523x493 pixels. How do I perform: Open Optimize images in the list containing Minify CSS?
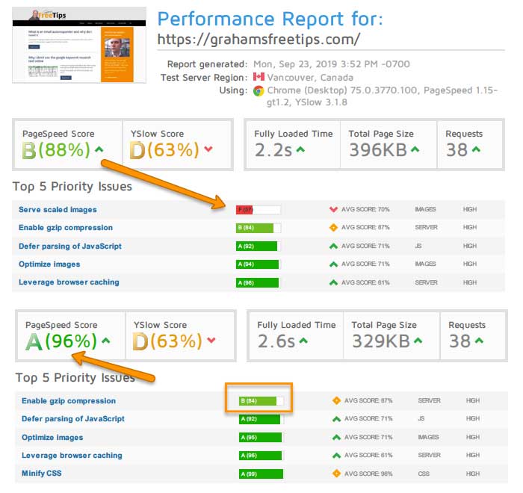coord(52,437)
